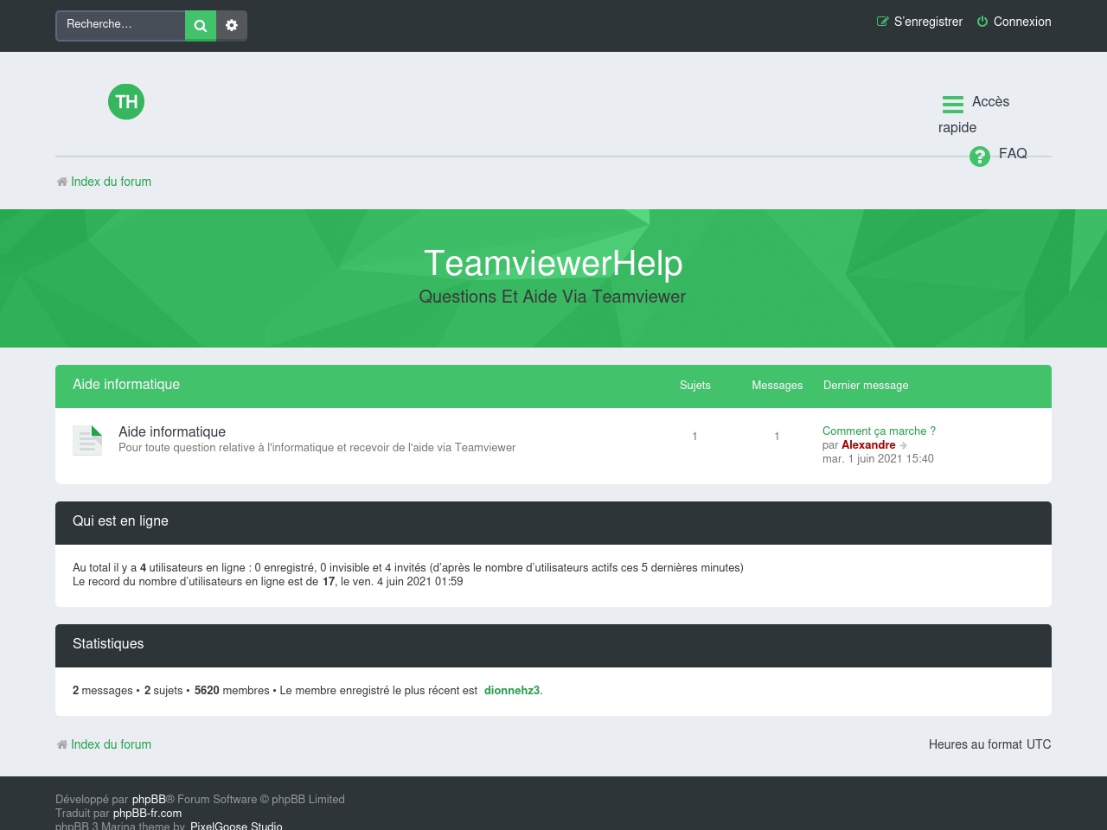Open topic Comment ça marche ?
The height and width of the screenshot is (830, 1107).
point(879,431)
